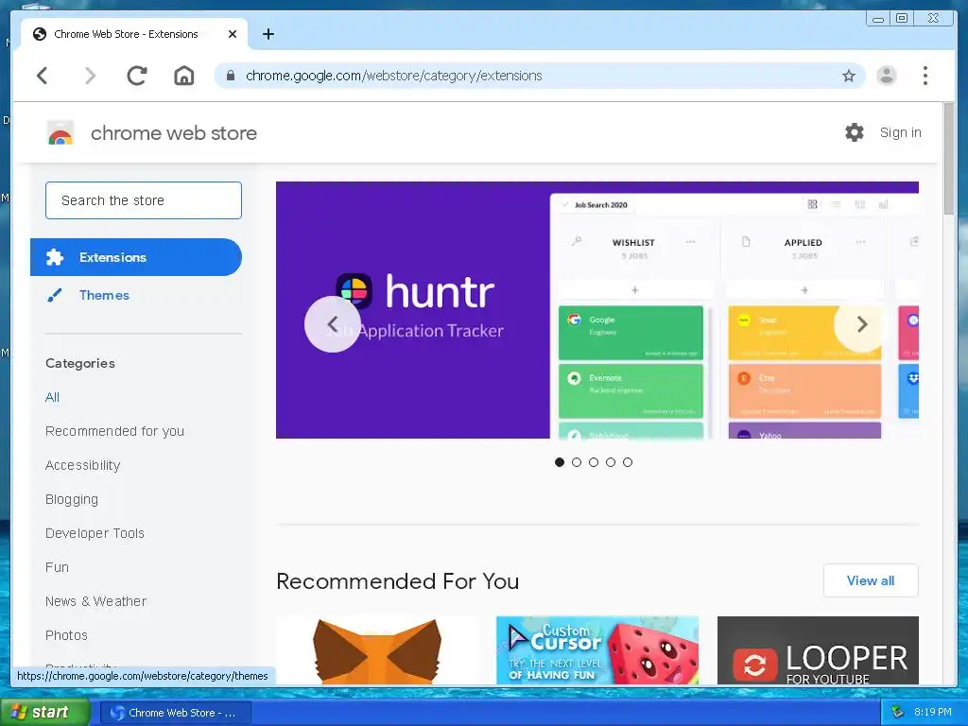968x726 pixels.
Task: Click the taskbar clock 8:19 PM
Action: coord(933,712)
